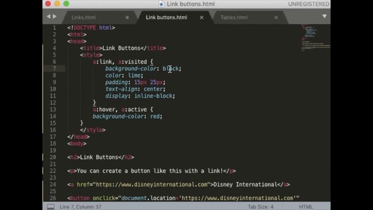373x210 pixels.
Task: Click Line 7, Column 37 status text
Action: coord(80,206)
